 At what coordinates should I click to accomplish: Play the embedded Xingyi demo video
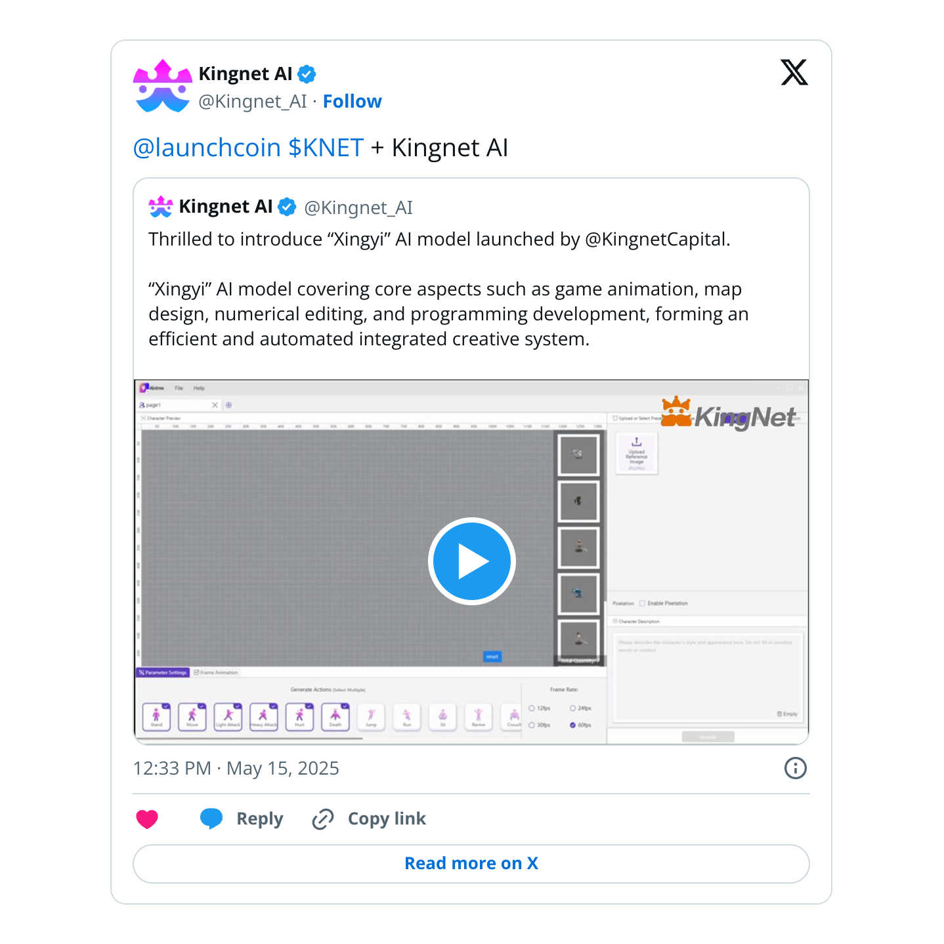pyautogui.click(x=471, y=561)
